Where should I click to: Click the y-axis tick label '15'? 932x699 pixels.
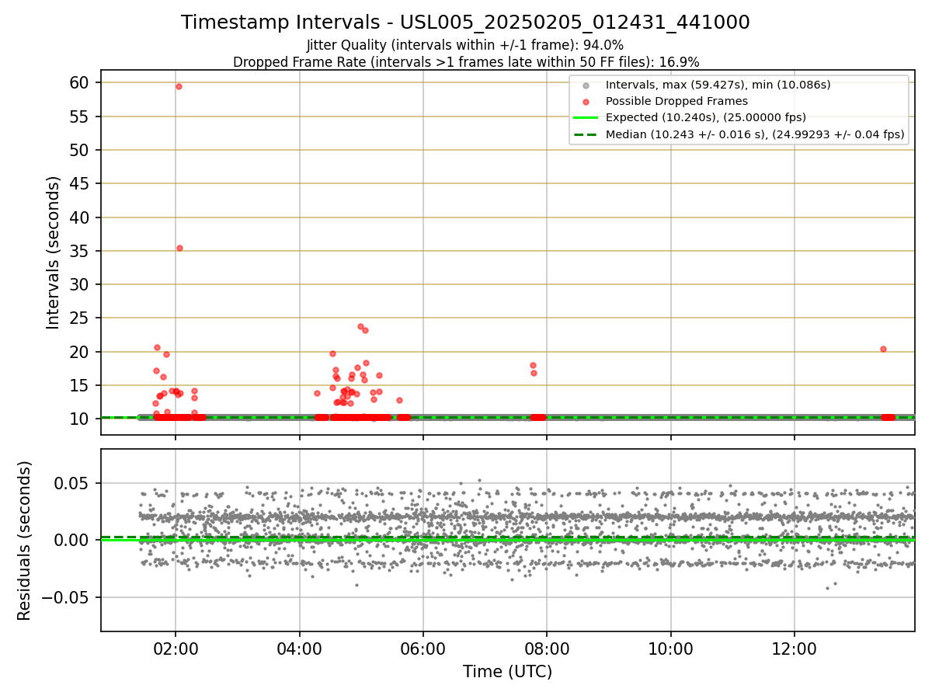81,385
